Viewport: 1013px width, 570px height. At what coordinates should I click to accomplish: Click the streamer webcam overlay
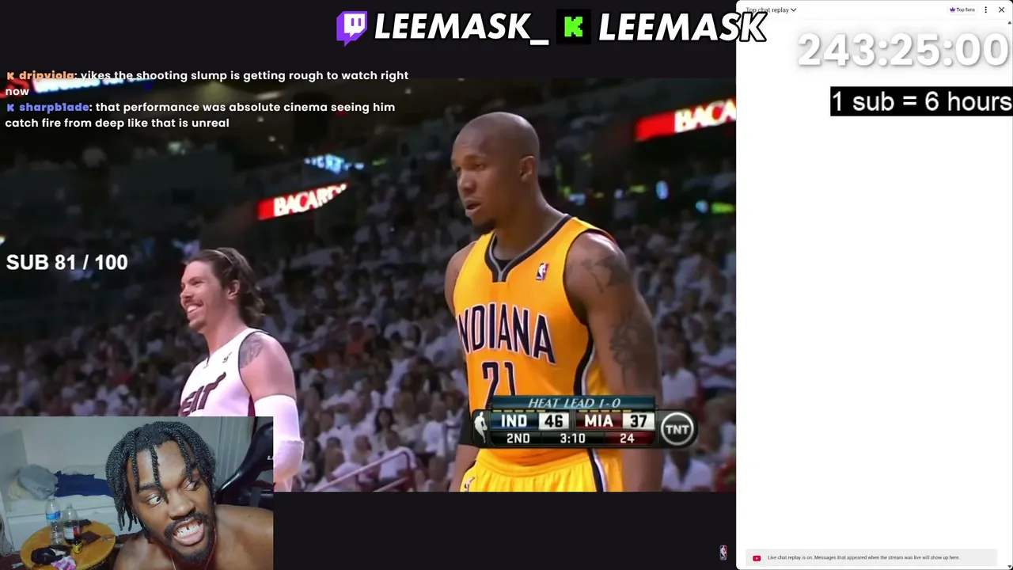pyautogui.click(x=136, y=493)
